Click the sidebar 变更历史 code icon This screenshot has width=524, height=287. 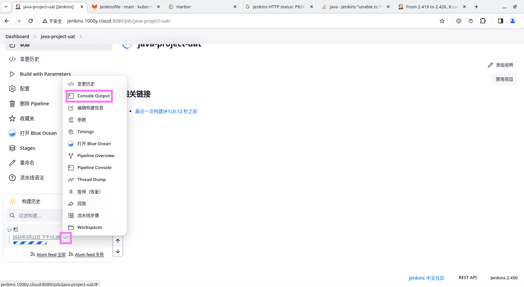coord(12,59)
